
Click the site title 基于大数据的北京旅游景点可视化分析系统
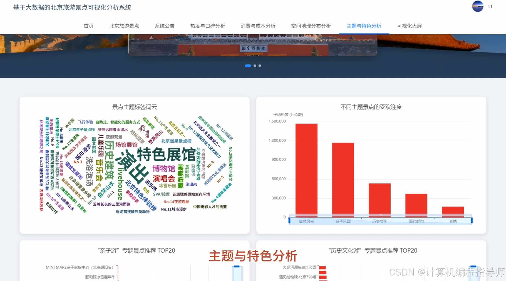pos(72,8)
